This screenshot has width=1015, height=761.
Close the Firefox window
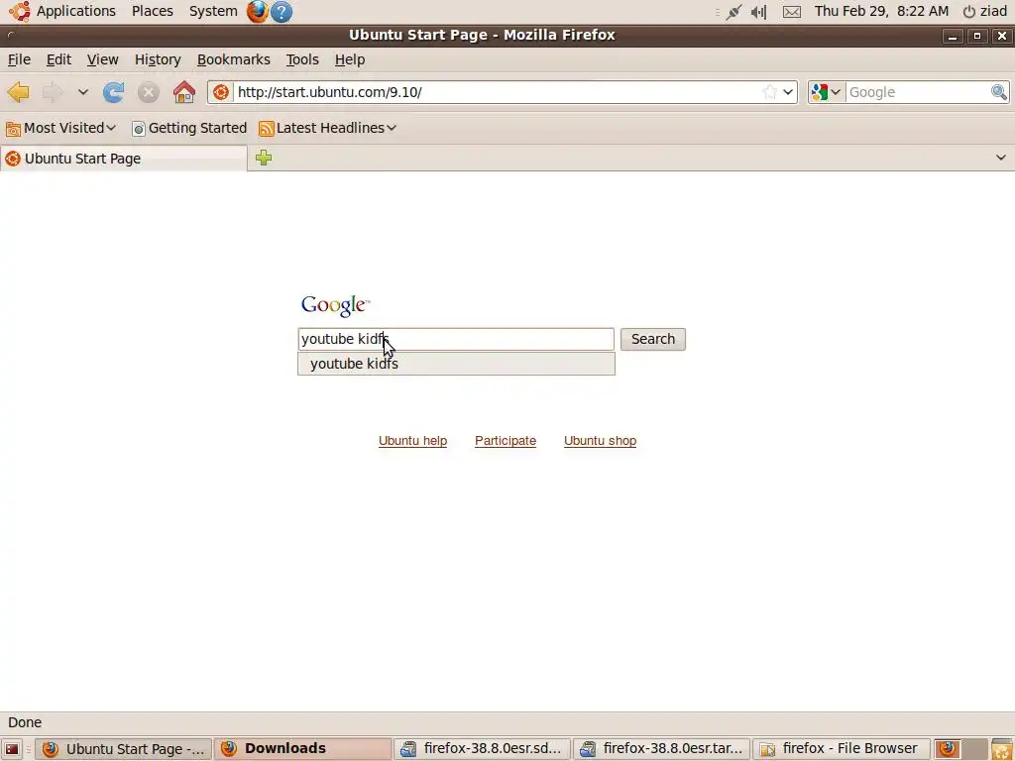[1001, 37]
